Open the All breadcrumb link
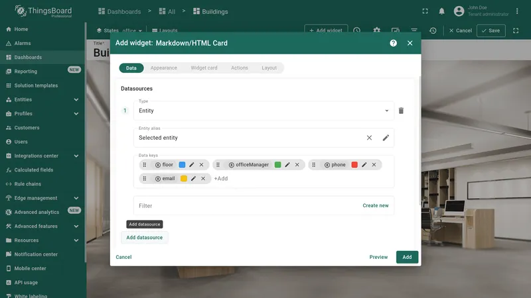This screenshot has height=298, width=531. tap(167, 11)
